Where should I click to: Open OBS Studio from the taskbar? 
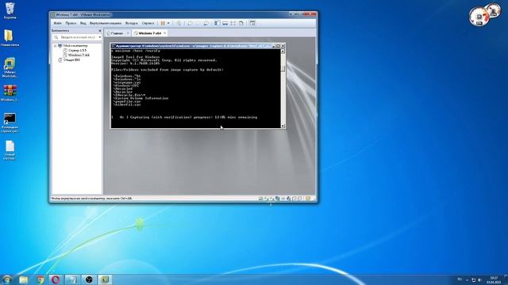pos(89,279)
